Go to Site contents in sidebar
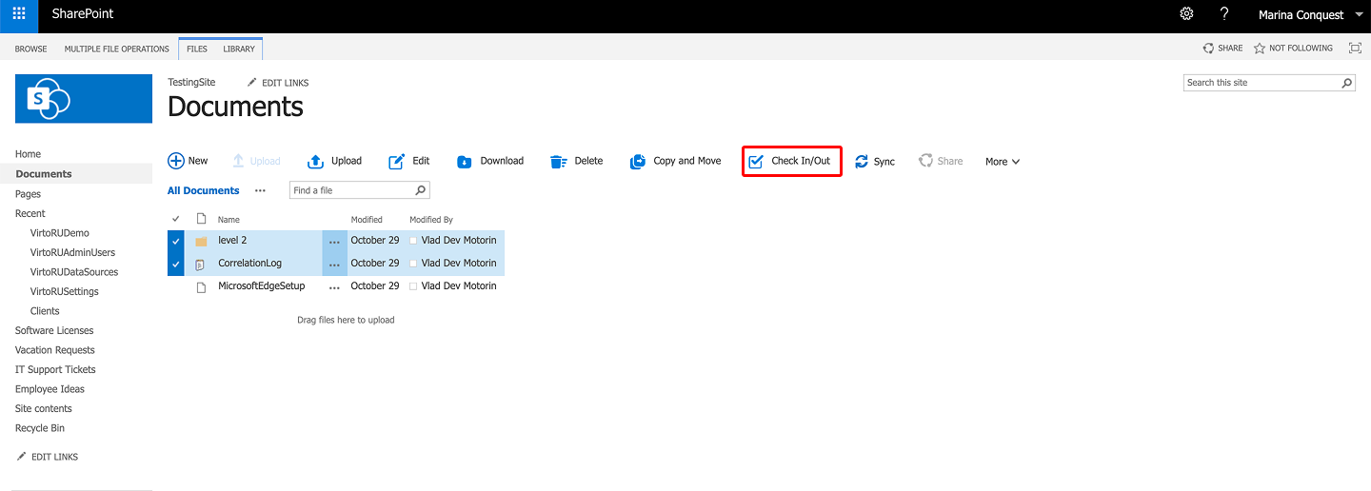 (x=44, y=408)
